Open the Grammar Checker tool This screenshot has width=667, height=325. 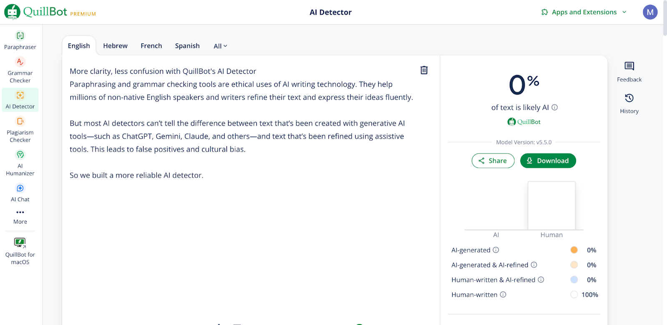click(20, 70)
